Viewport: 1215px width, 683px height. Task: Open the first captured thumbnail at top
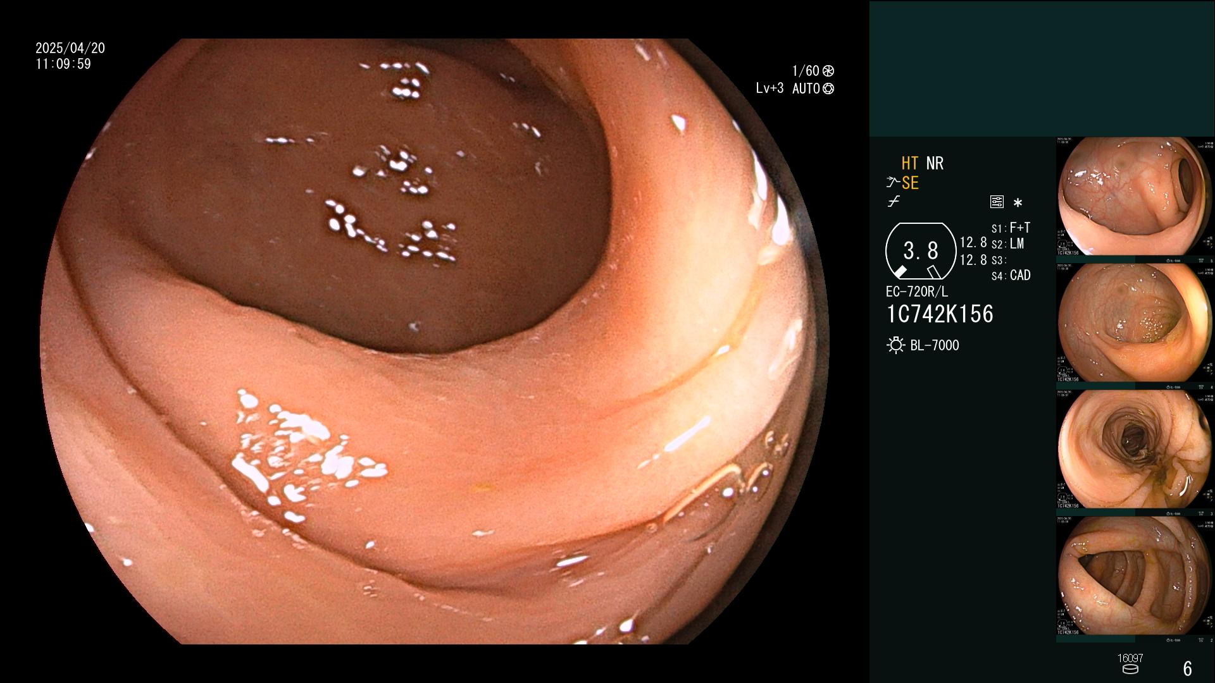click(x=1135, y=197)
